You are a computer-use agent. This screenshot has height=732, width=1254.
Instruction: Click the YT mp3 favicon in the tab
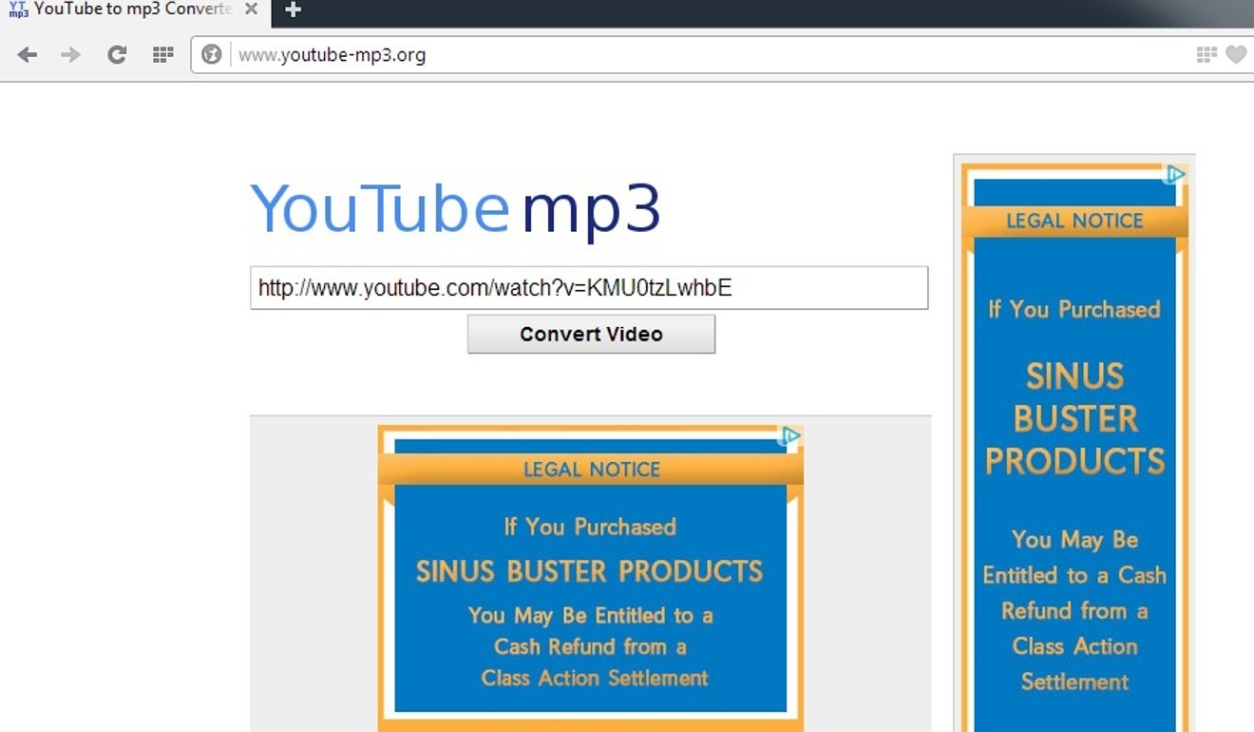(18, 10)
